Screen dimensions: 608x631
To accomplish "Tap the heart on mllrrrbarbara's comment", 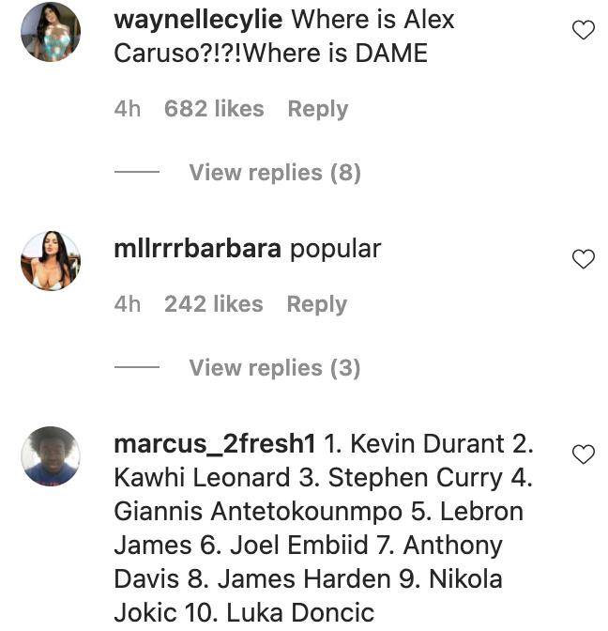I will pos(584,259).
